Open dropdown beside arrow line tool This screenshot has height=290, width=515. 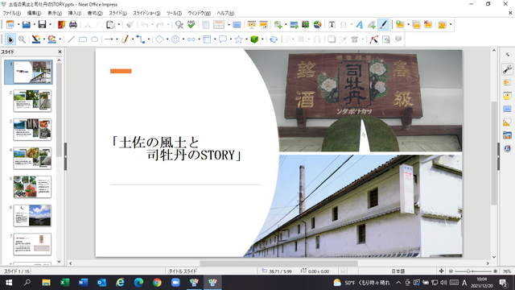(x=117, y=39)
